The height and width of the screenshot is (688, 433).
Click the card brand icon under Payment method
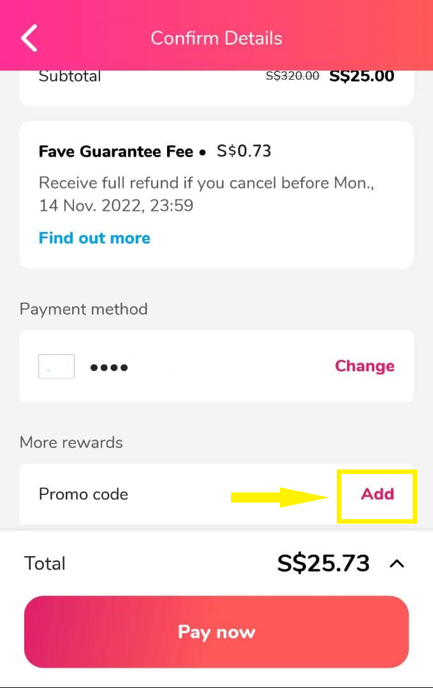(56, 367)
